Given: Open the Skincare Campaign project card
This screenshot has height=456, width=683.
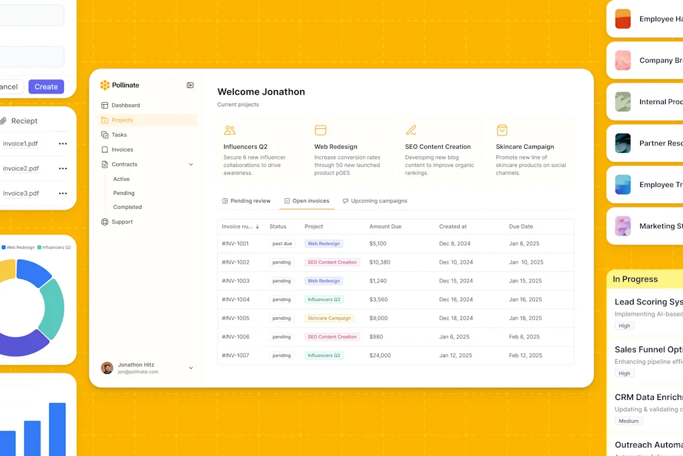Looking at the screenshot, I should 532,151.
